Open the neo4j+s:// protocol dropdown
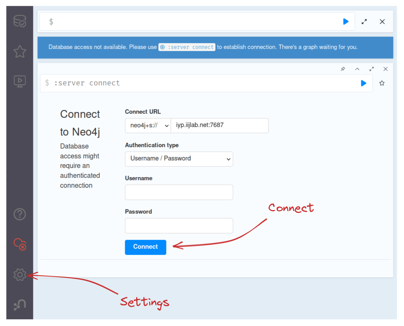 [x=148, y=126]
